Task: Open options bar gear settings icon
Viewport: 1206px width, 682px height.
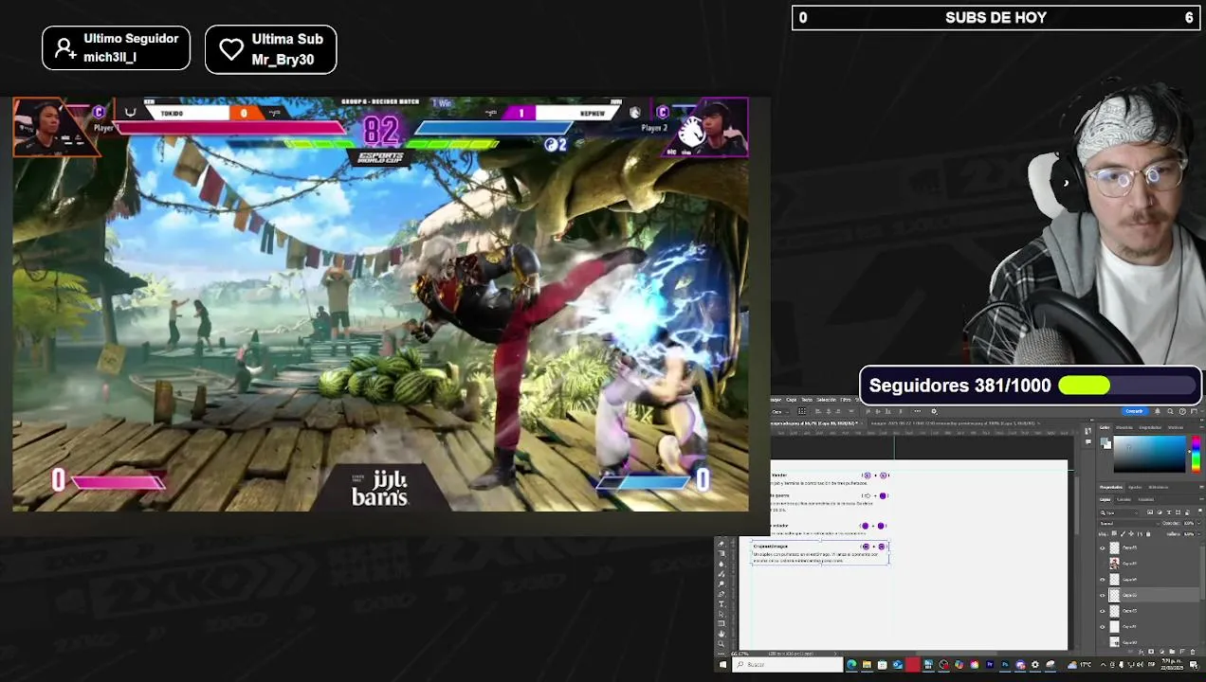Action: point(934,411)
